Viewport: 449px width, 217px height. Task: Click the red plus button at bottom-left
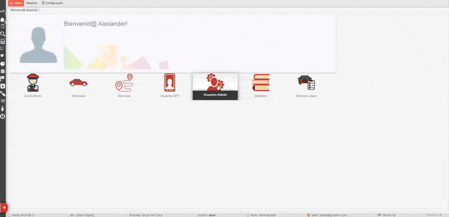3,207
